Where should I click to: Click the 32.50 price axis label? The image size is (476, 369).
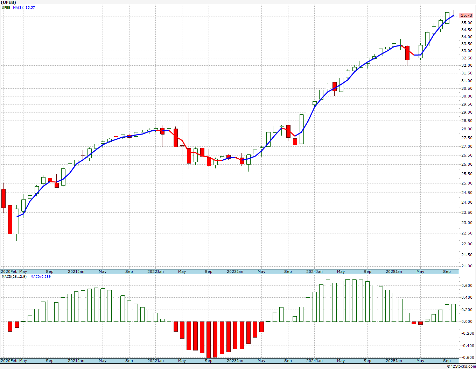click(466, 58)
